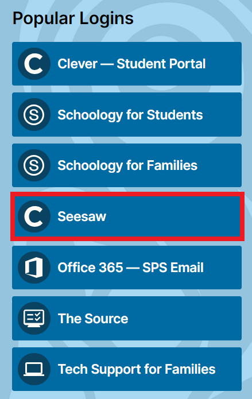
Task: Click the word 'Seesaw'
Action: (82, 216)
